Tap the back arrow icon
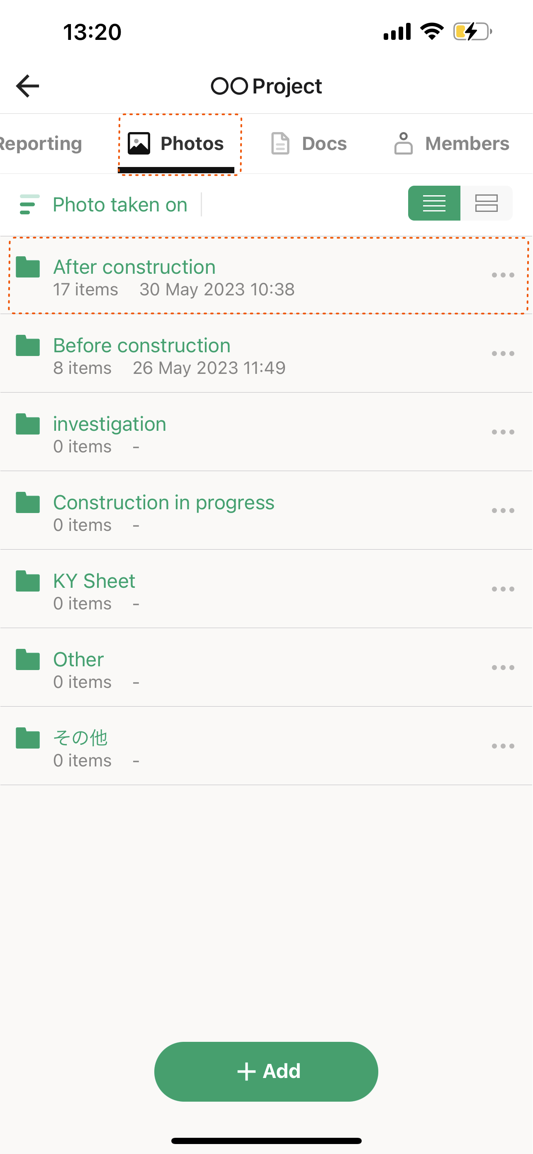This screenshot has width=533, height=1154. tap(28, 86)
